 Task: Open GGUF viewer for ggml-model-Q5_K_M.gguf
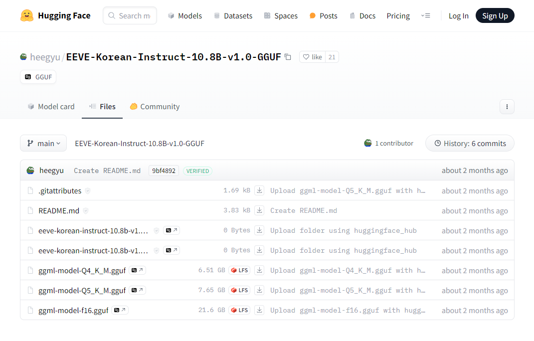pos(137,290)
